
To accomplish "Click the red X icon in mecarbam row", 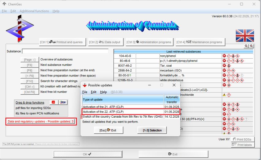I will 224,70.
